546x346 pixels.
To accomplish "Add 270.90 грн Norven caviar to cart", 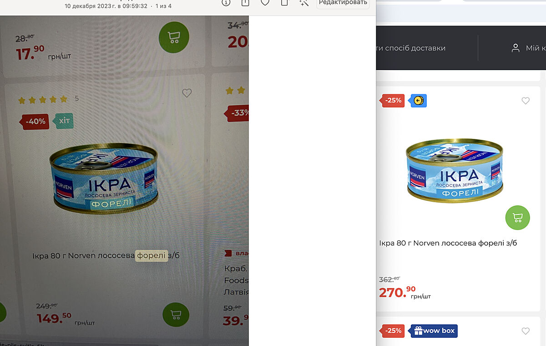I will pyautogui.click(x=518, y=218).
